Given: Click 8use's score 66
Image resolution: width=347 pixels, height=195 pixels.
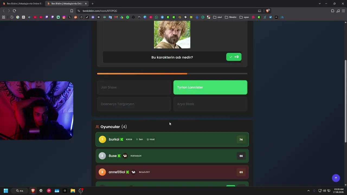Looking at the screenshot, I should click(x=241, y=156).
